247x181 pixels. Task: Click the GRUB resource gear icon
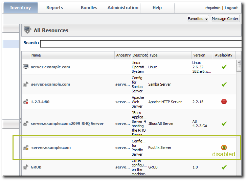point(25,167)
